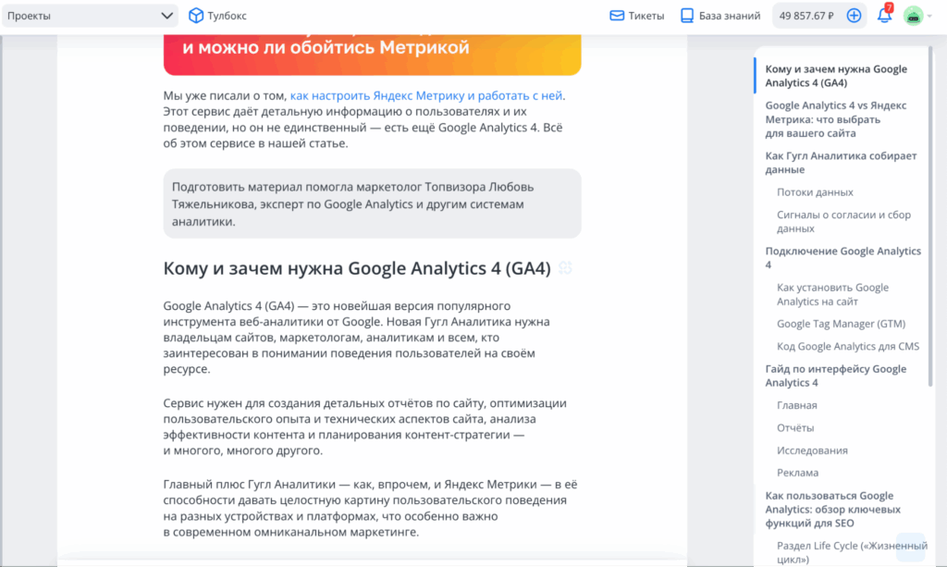947x567 pixels.
Task: Click the Тикеты envelope icon
Action: [617, 16]
